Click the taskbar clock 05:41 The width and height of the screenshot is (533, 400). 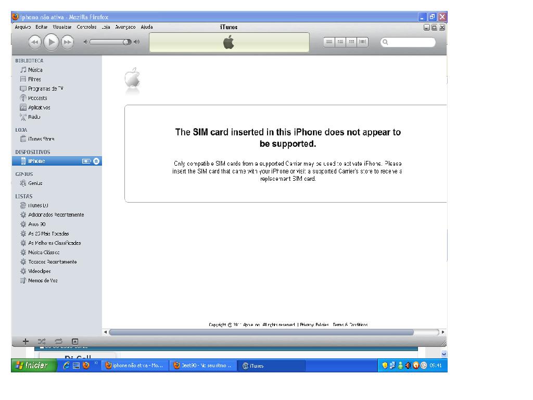pyautogui.click(x=436, y=366)
